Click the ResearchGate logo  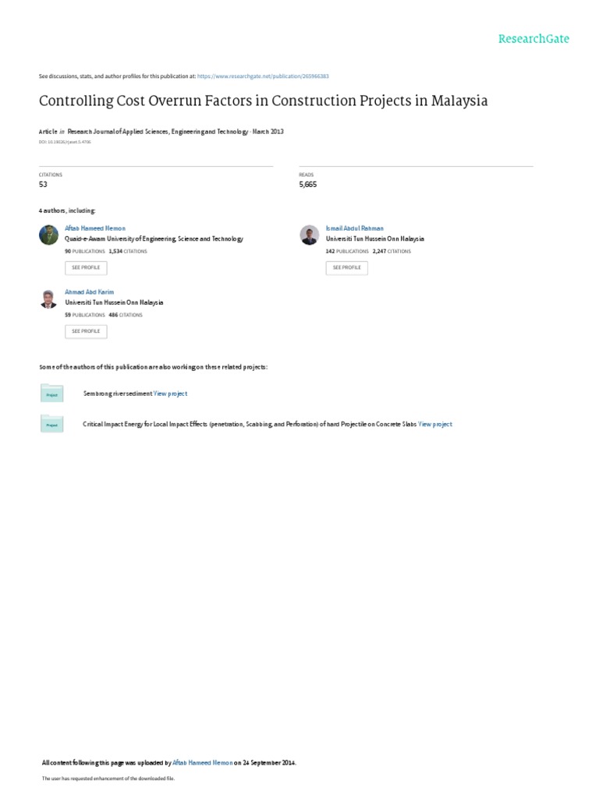(x=533, y=39)
